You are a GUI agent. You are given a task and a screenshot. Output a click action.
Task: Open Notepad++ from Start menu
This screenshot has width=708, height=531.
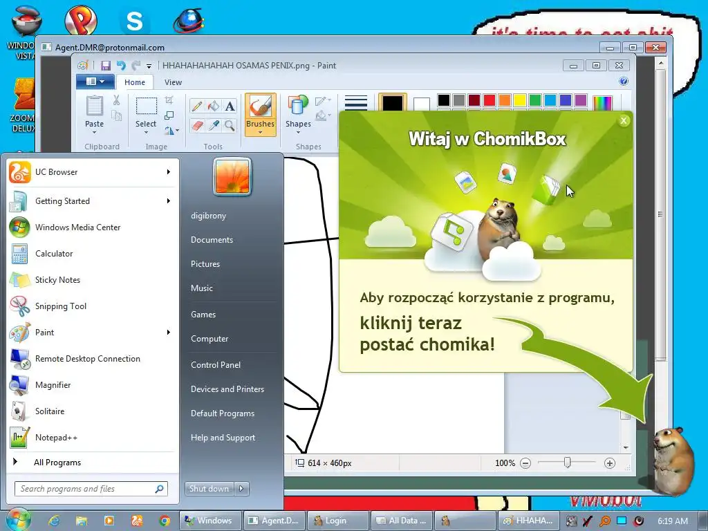[93, 438]
